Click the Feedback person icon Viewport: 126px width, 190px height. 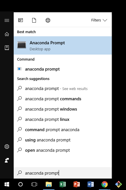7,160
